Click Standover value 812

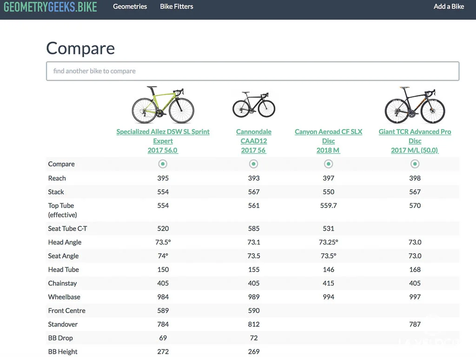coord(254,324)
